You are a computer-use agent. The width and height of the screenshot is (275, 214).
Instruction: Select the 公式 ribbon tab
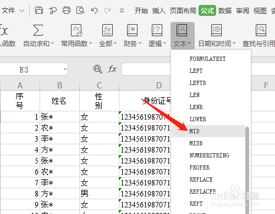click(x=207, y=10)
